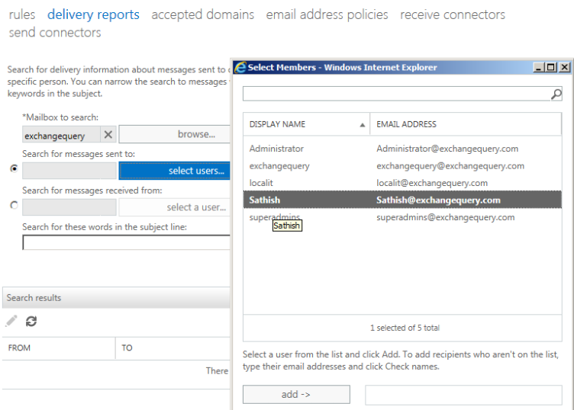Click the Search results header bar
The image size is (574, 410).
coord(117,298)
